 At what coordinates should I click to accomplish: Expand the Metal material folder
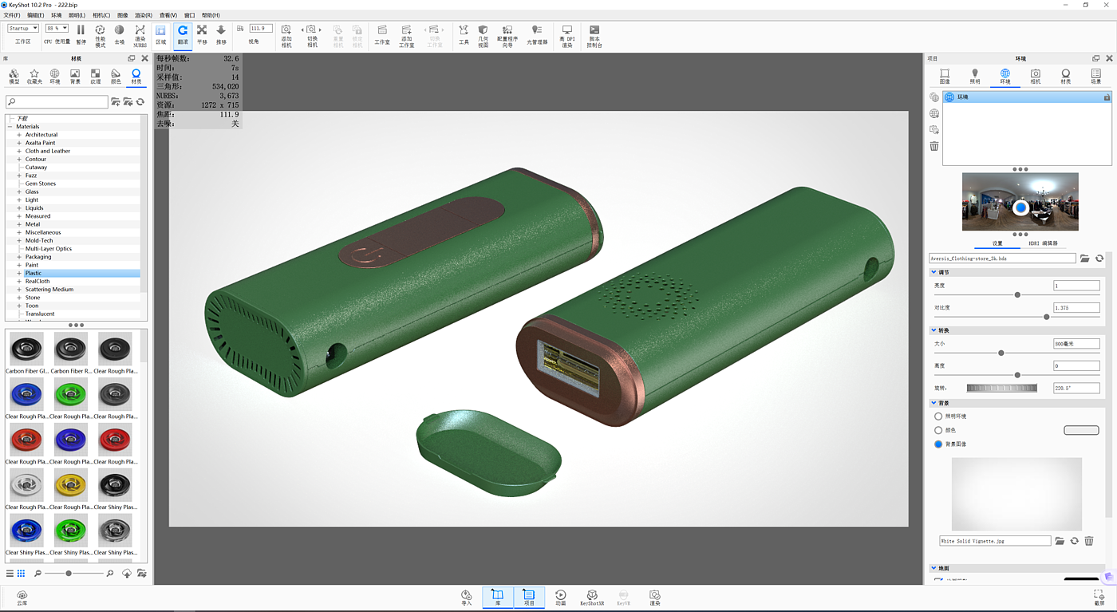19,224
